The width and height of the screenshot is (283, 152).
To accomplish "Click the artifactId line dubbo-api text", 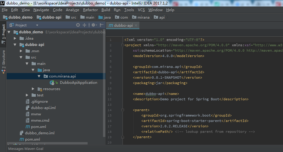I will point(167,72).
